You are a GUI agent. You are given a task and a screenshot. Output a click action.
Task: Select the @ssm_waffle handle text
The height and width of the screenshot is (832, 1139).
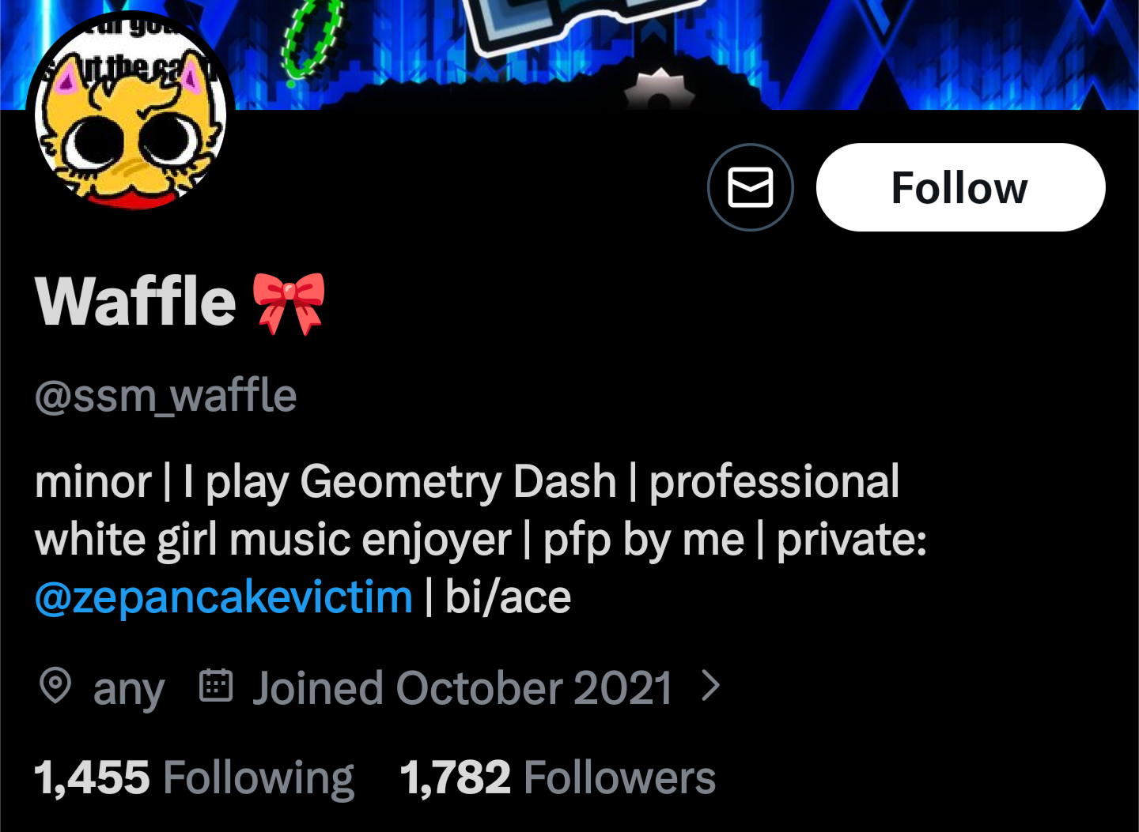point(166,396)
